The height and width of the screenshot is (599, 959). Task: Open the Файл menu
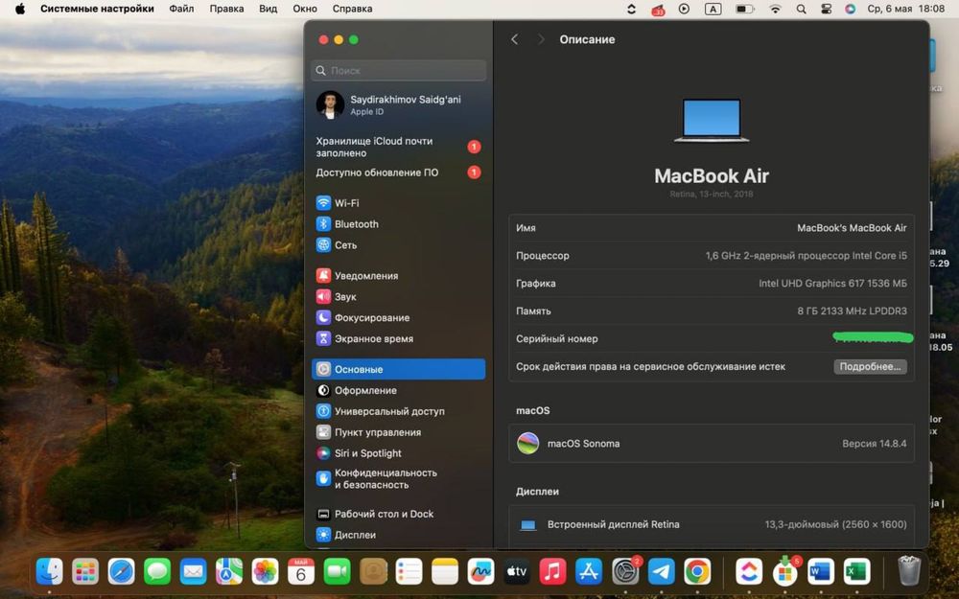point(181,9)
